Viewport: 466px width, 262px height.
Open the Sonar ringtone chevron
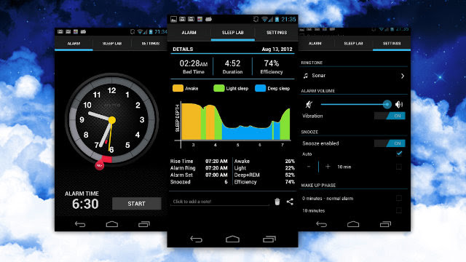click(x=403, y=76)
